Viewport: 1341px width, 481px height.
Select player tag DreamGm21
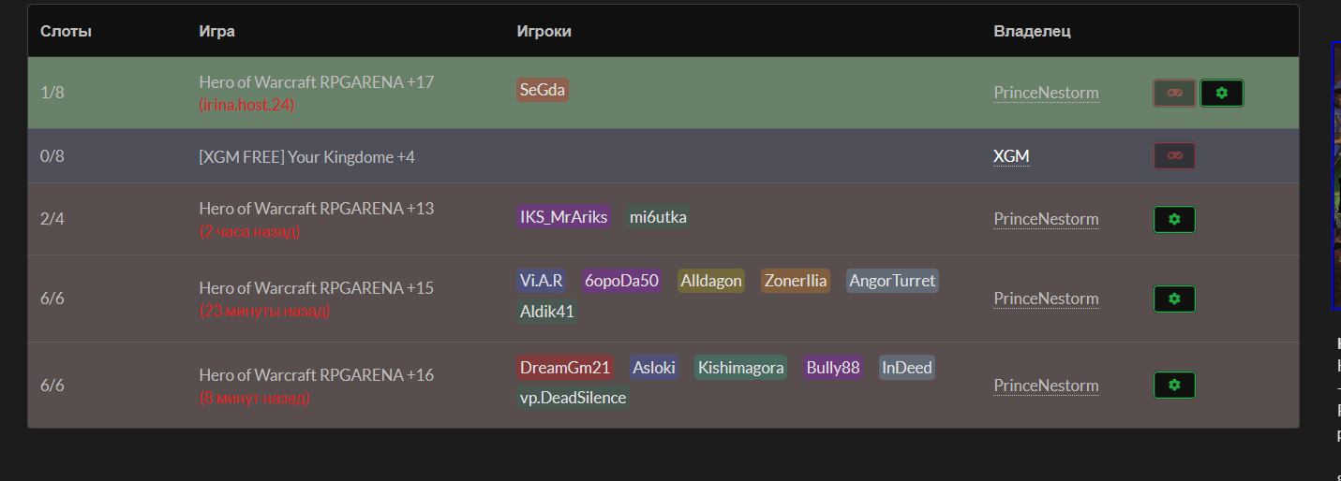pyautogui.click(x=565, y=368)
